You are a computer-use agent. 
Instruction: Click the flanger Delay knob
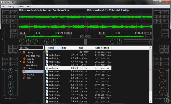tap(28, 41)
